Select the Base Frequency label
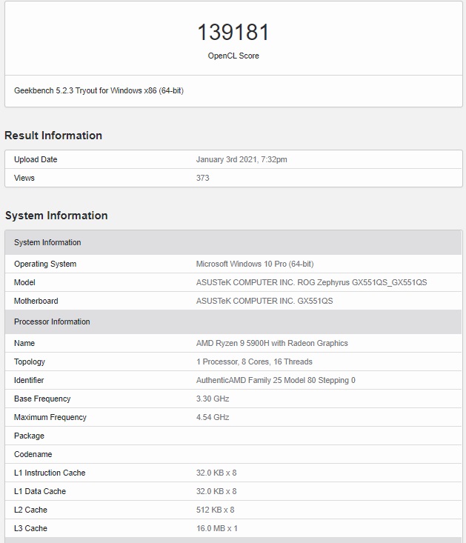This screenshot has width=466, height=543. pyautogui.click(x=42, y=399)
